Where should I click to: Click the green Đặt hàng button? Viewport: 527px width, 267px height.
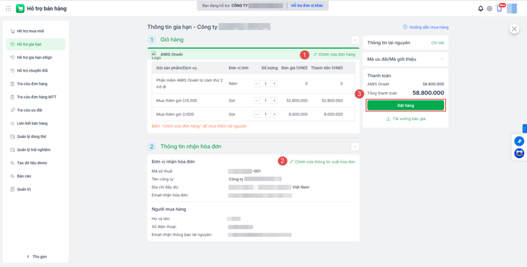pos(406,105)
